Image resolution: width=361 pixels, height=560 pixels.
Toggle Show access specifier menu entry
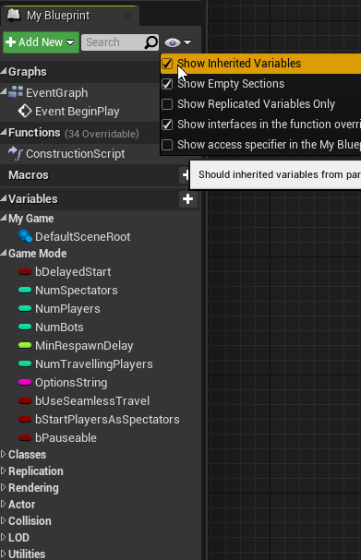(261, 145)
